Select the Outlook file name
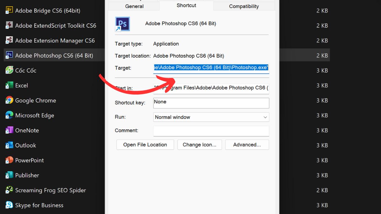This screenshot has height=214, width=381. (26, 145)
